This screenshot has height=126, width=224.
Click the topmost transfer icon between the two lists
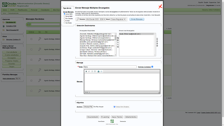point(118,38)
